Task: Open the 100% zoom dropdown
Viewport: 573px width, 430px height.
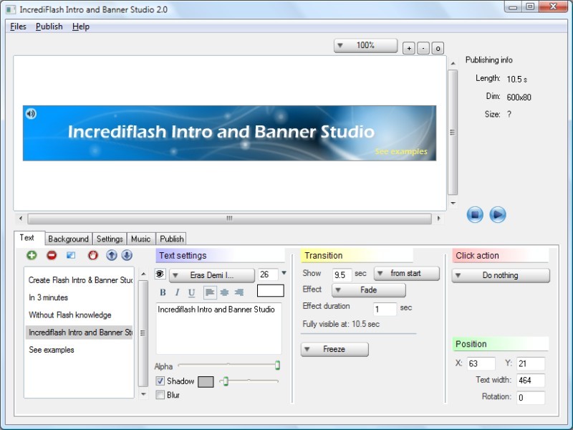Action: click(365, 46)
